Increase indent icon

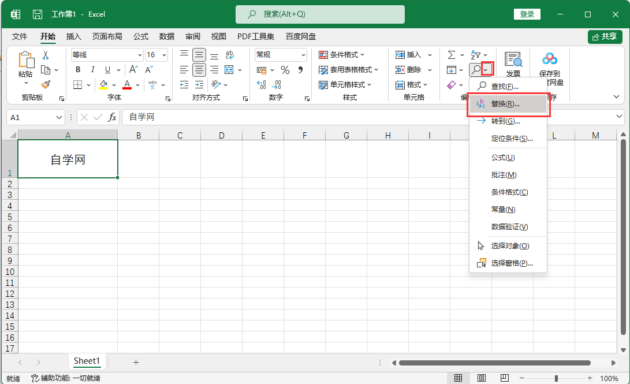click(199, 84)
